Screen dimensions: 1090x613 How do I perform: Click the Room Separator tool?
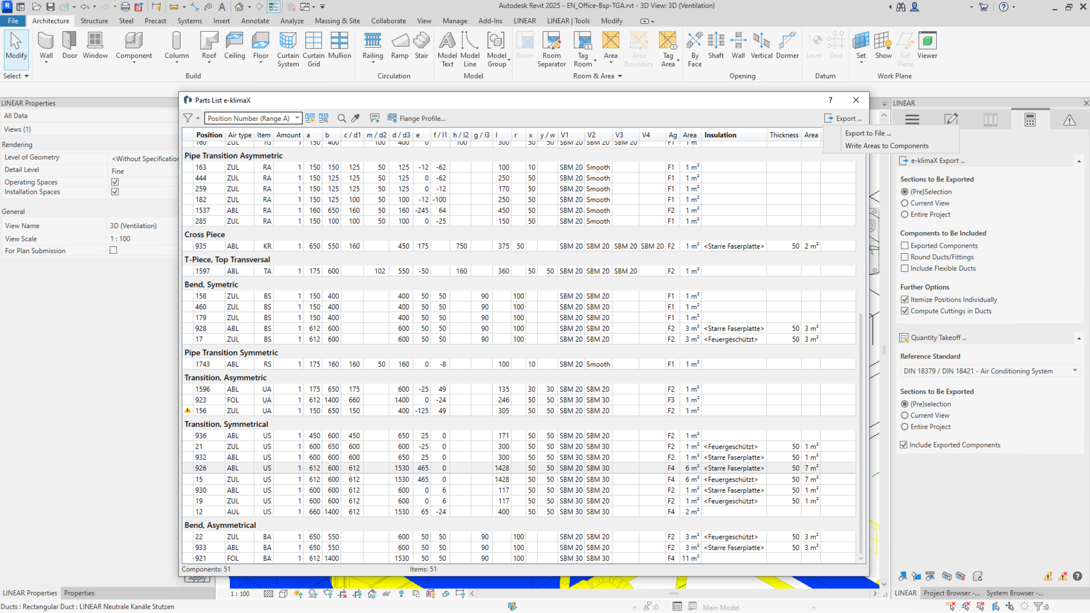[x=551, y=49]
